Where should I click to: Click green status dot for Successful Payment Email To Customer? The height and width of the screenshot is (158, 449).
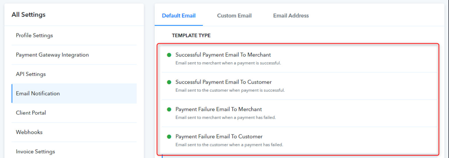pos(169,82)
